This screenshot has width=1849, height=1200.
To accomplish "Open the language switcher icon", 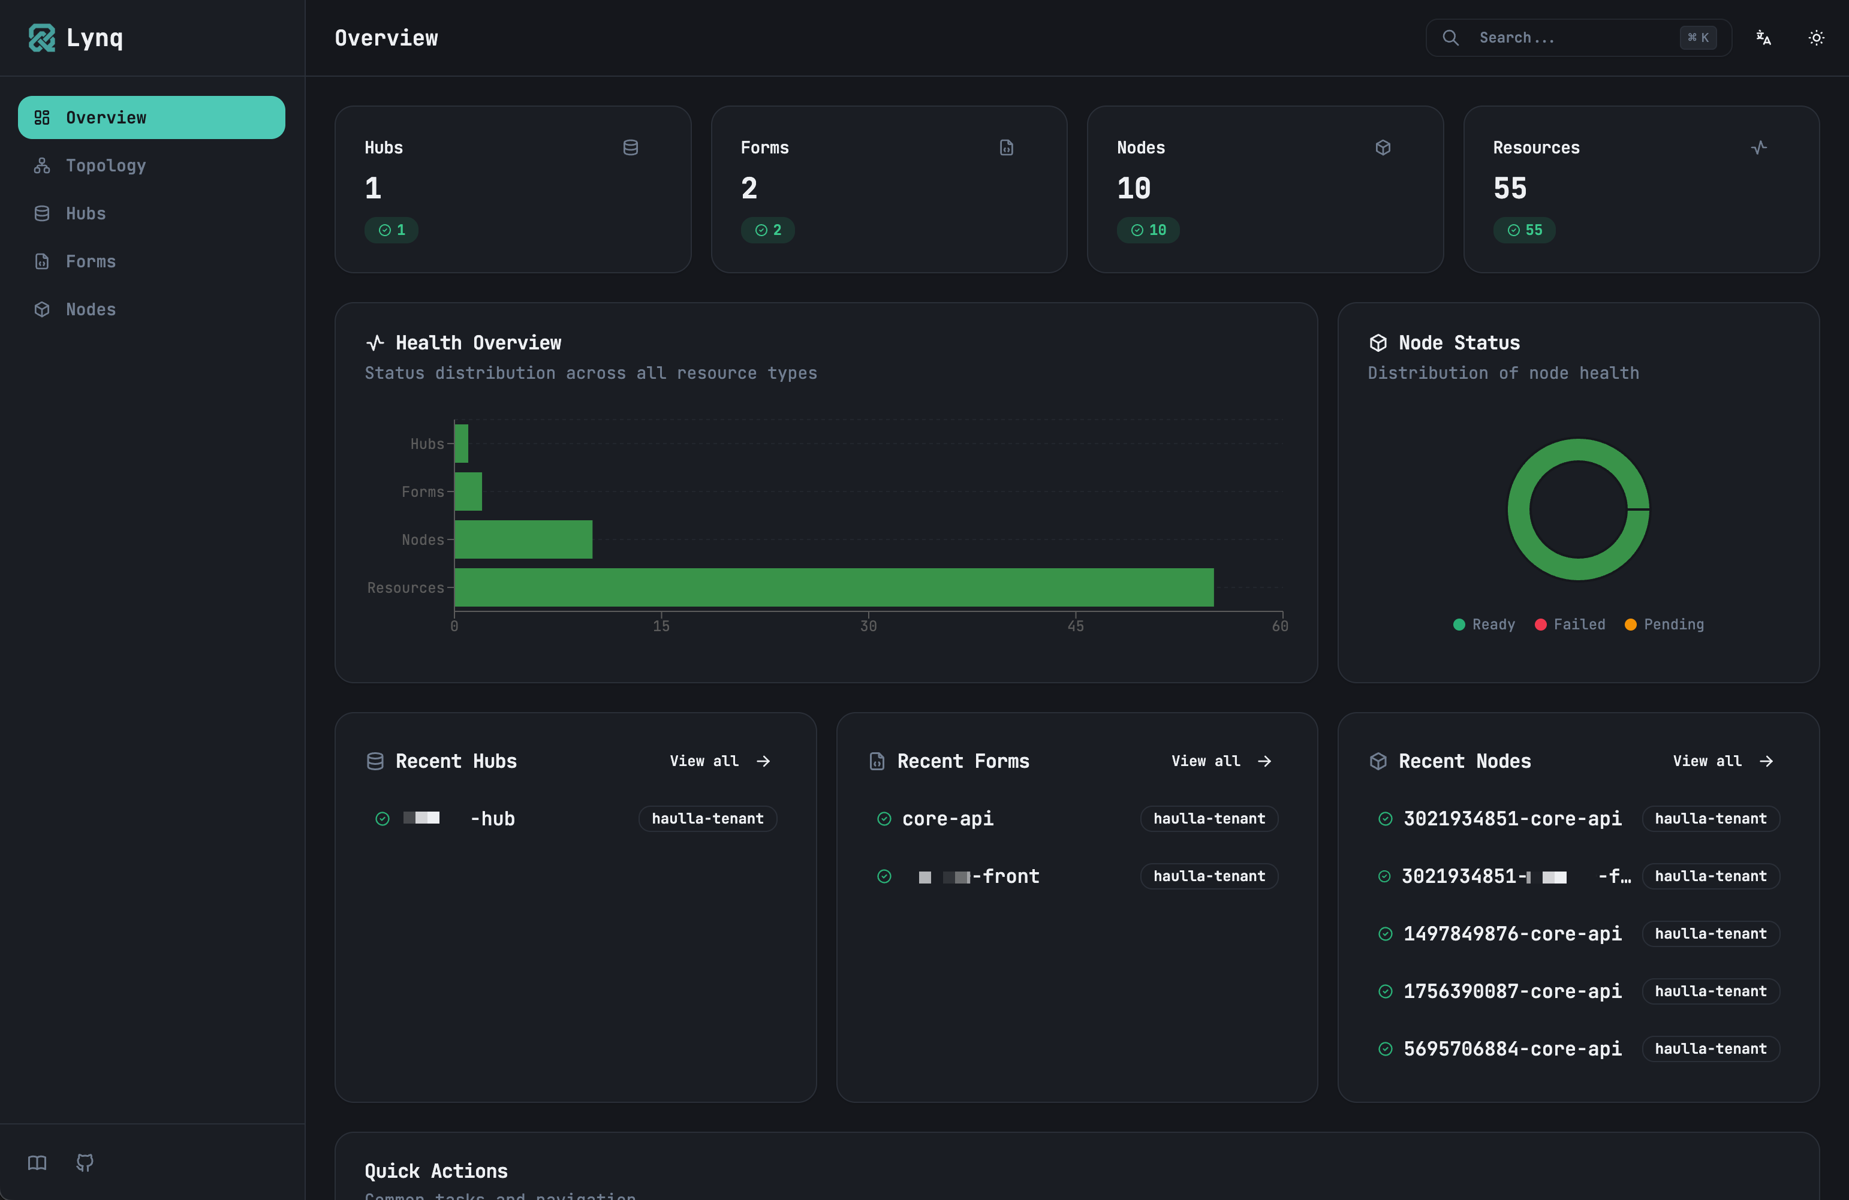I will [1763, 37].
